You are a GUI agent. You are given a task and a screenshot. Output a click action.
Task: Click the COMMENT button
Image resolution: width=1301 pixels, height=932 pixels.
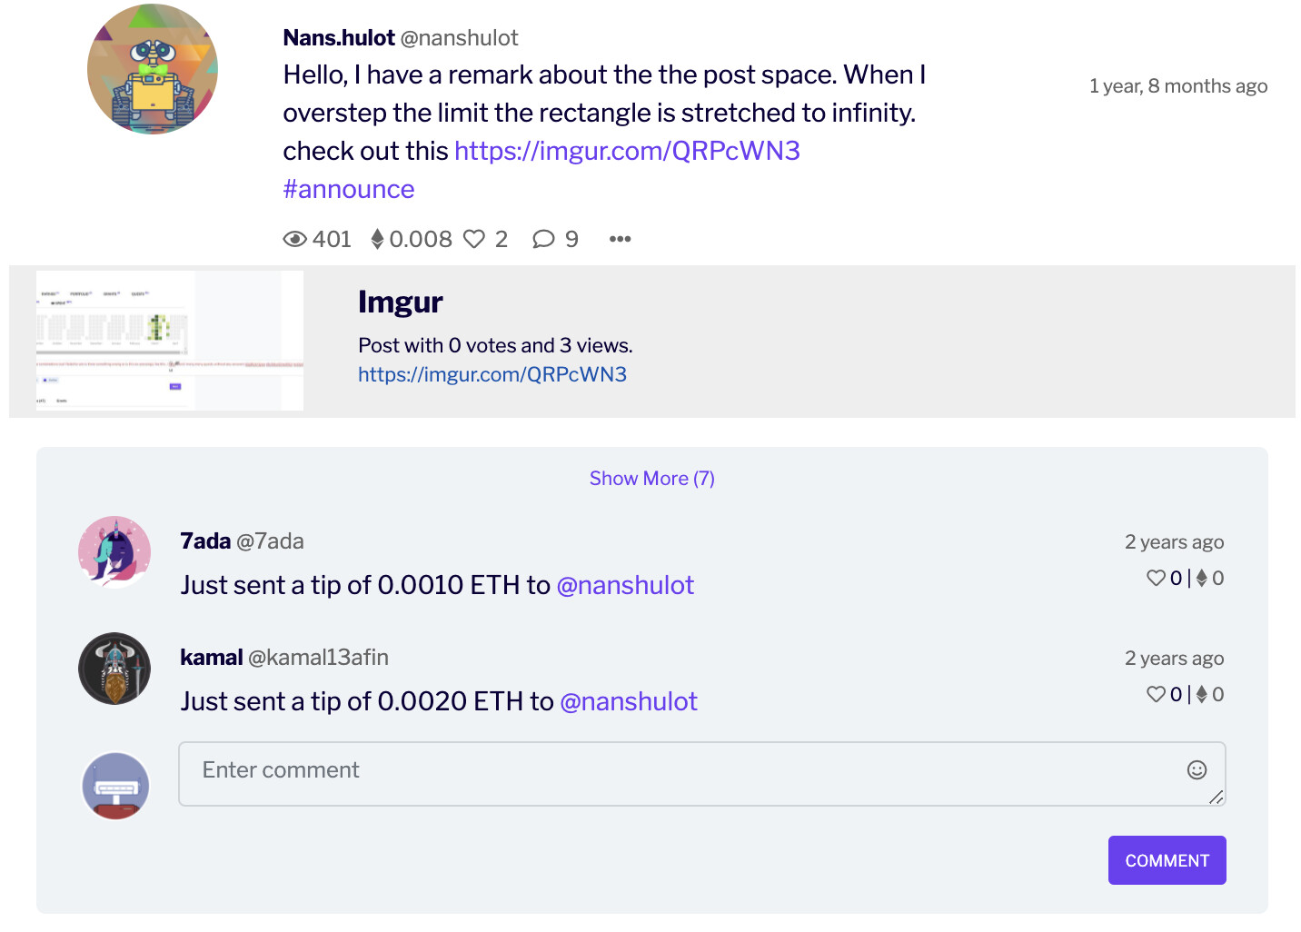(1167, 860)
